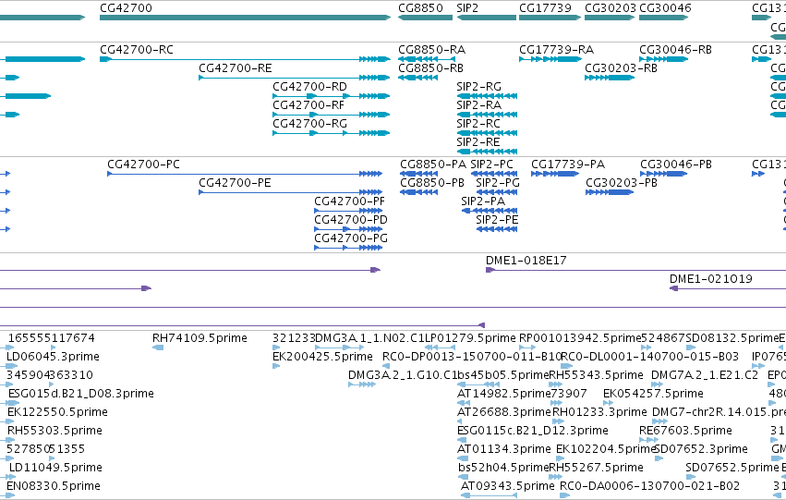Select EST EK200425.5prime
The width and height of the screenshot is (786, 500).
[x=276, y=366]
